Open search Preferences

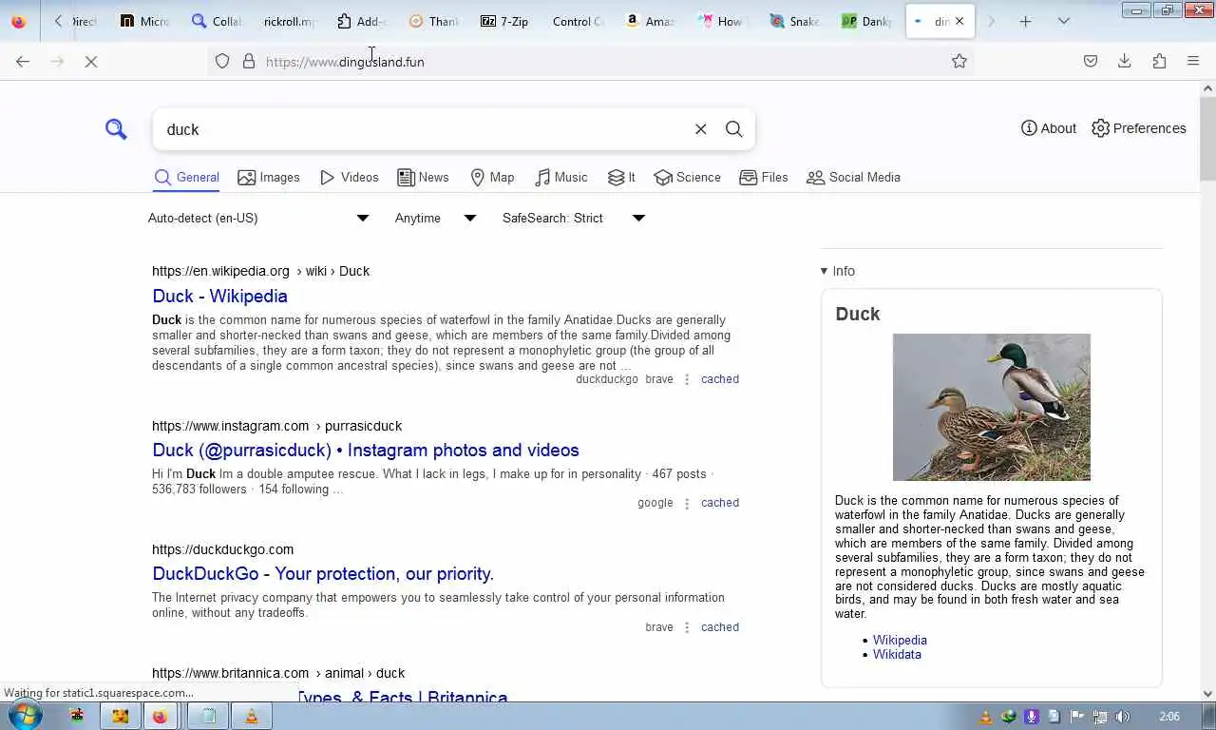(x=1139, y=128)
